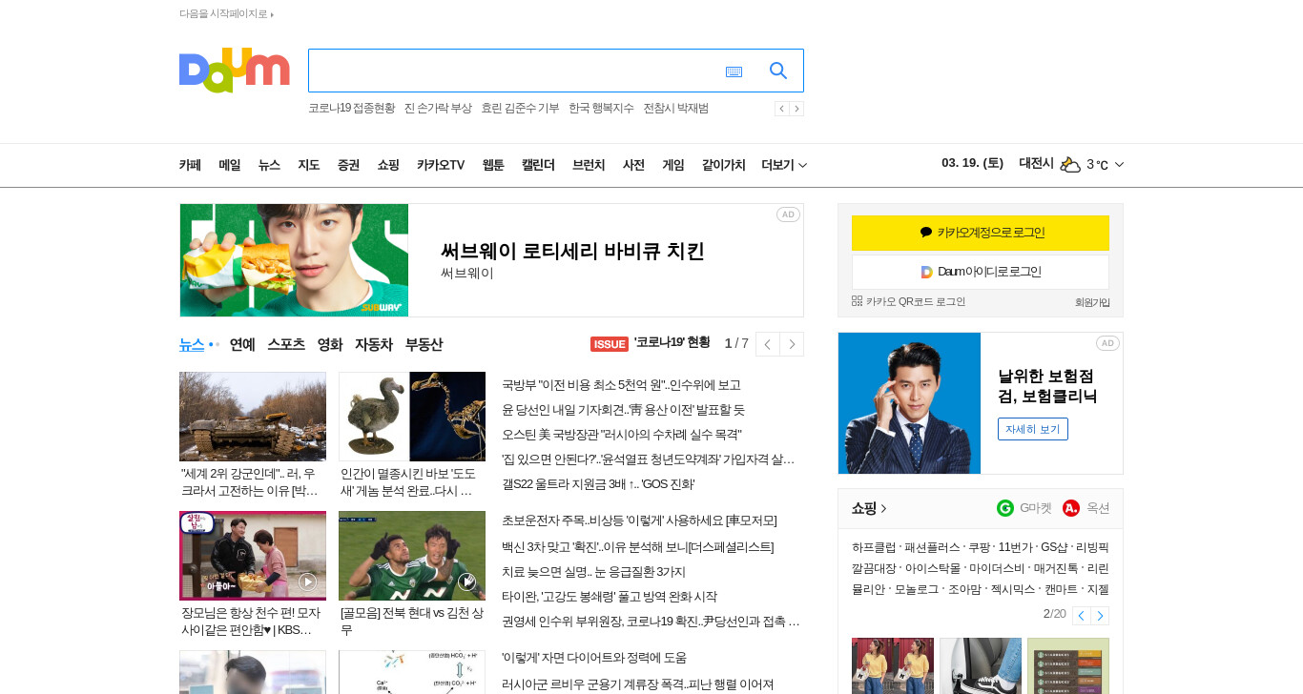Click 카카오 QR코드 로그인 link

pyautogui.click(x=909, y=301)
